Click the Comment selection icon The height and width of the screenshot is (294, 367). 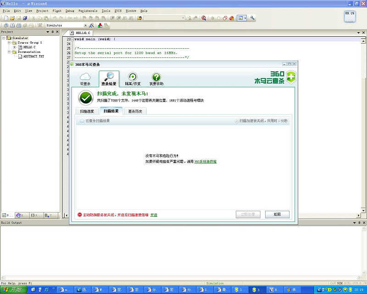(125, 18)
